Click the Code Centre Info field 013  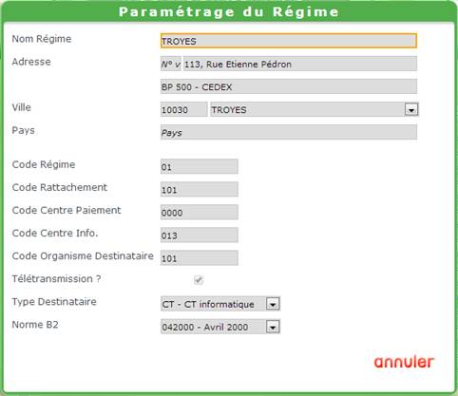click(x=200, y=235)
